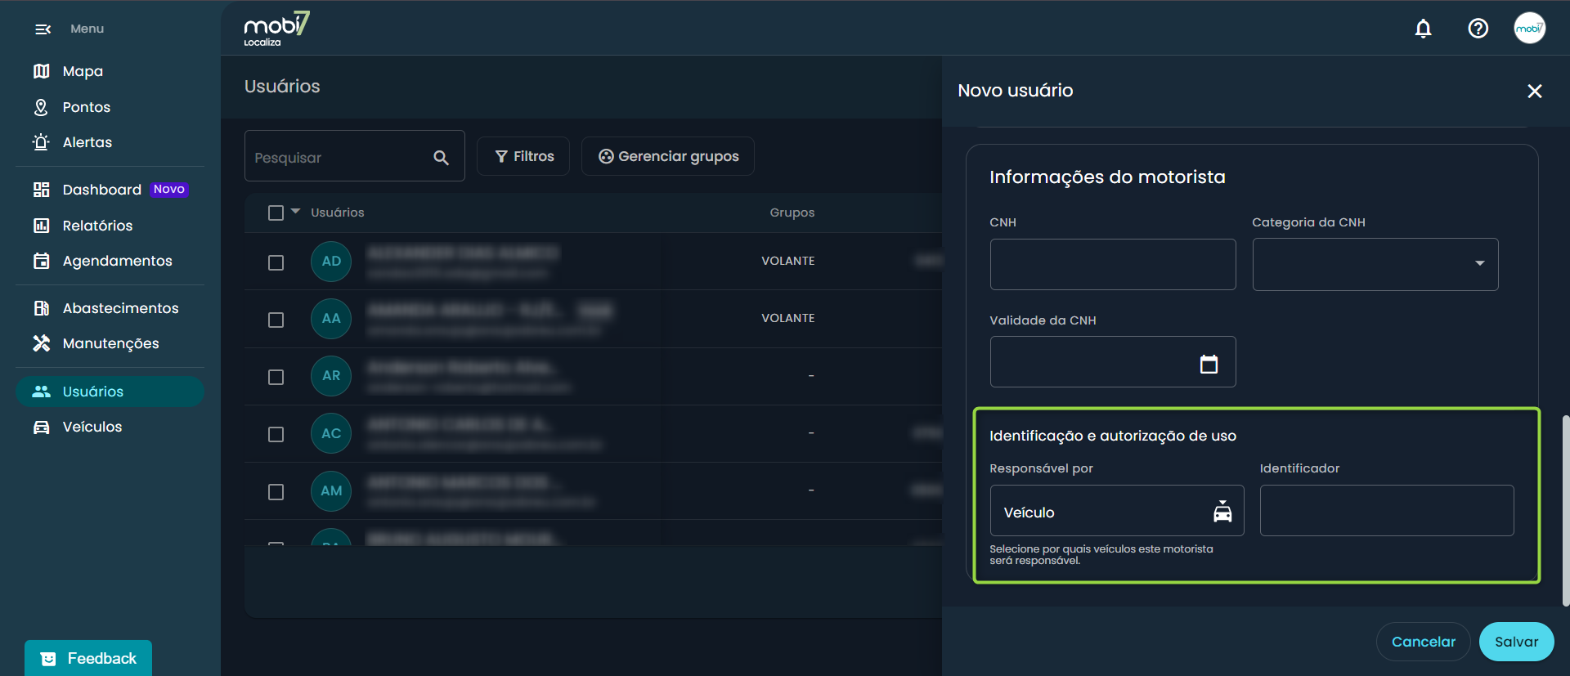Click the Agendamentos calendar icon

pyautogui.click(x=41, y=261)
